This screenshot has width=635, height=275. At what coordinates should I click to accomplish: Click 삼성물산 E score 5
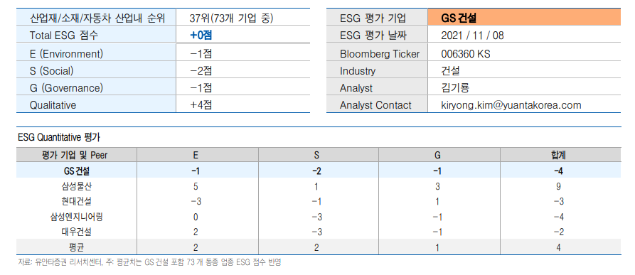click(x=196, y=187)
